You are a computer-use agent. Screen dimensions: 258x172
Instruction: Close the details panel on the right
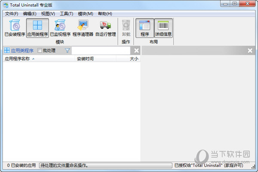coord(250,51)
